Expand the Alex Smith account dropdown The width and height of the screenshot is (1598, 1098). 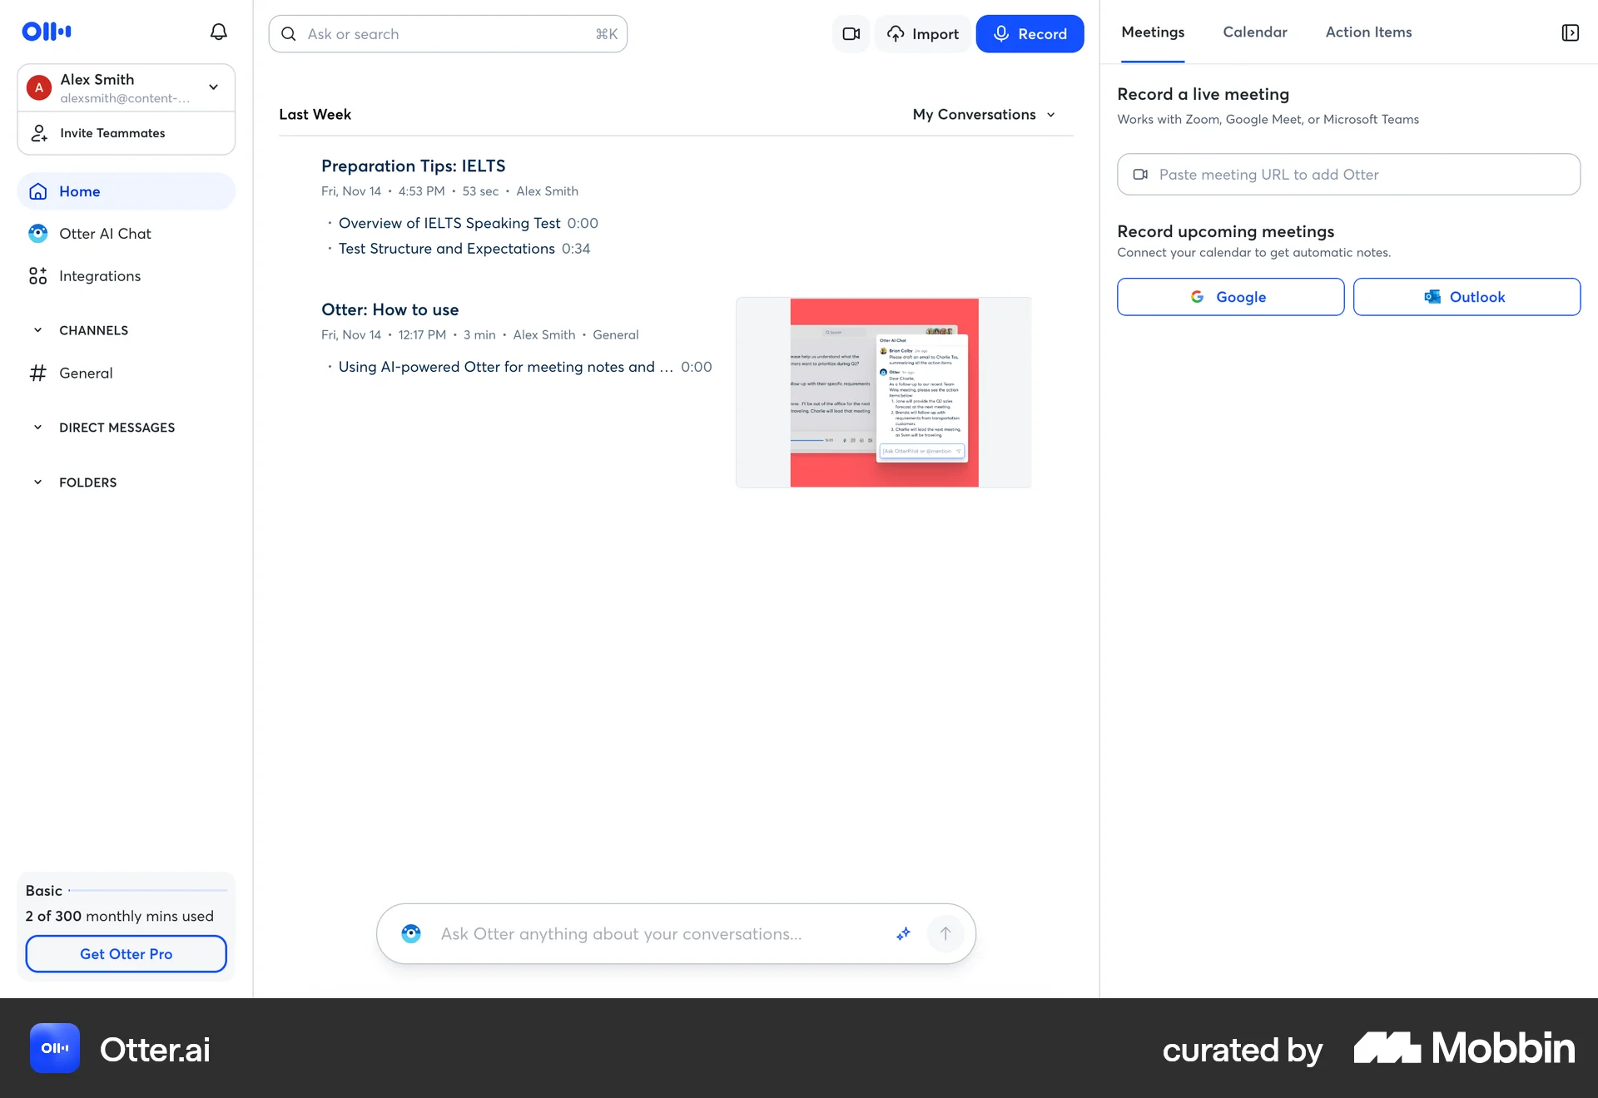point(213,87)
